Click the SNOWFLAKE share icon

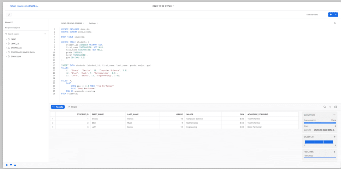pyautogui.click(x=9, y=48)
